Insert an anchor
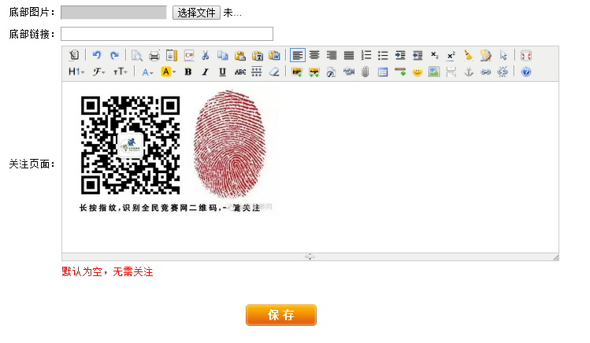This screenshot has height=343, width=590. tap(469, 72)
